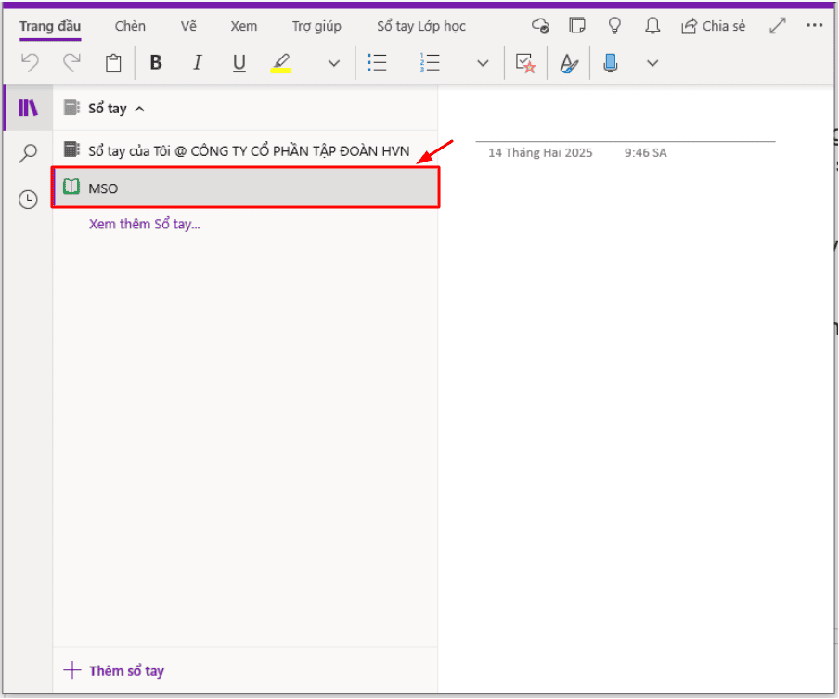This screenshot has height=699, width=839.
Task: Click the lightbulb tips icon
Action: [614, 25]
